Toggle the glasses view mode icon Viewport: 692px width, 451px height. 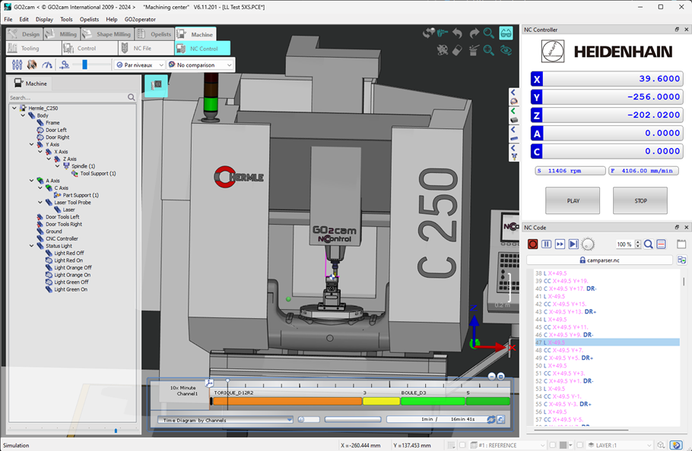coord(506,33)
